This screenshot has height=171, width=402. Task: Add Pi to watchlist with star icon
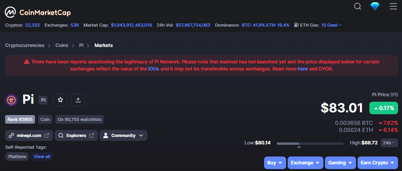[x=60, y=100]
